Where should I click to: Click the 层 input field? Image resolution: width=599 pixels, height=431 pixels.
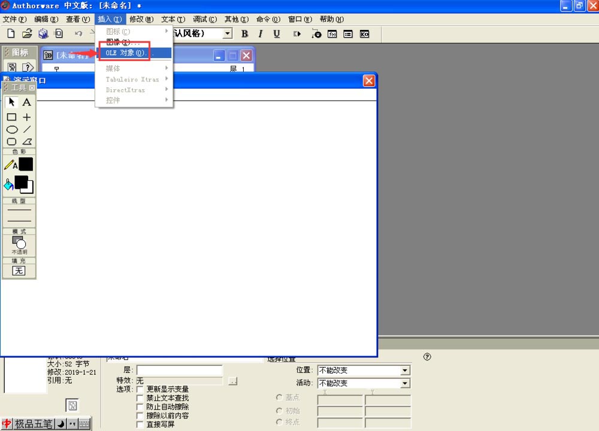180,370
